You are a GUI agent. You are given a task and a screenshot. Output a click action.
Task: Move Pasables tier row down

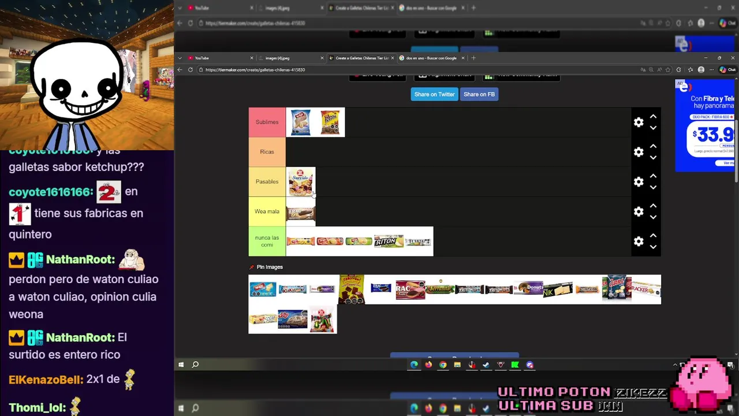[653, 187]
